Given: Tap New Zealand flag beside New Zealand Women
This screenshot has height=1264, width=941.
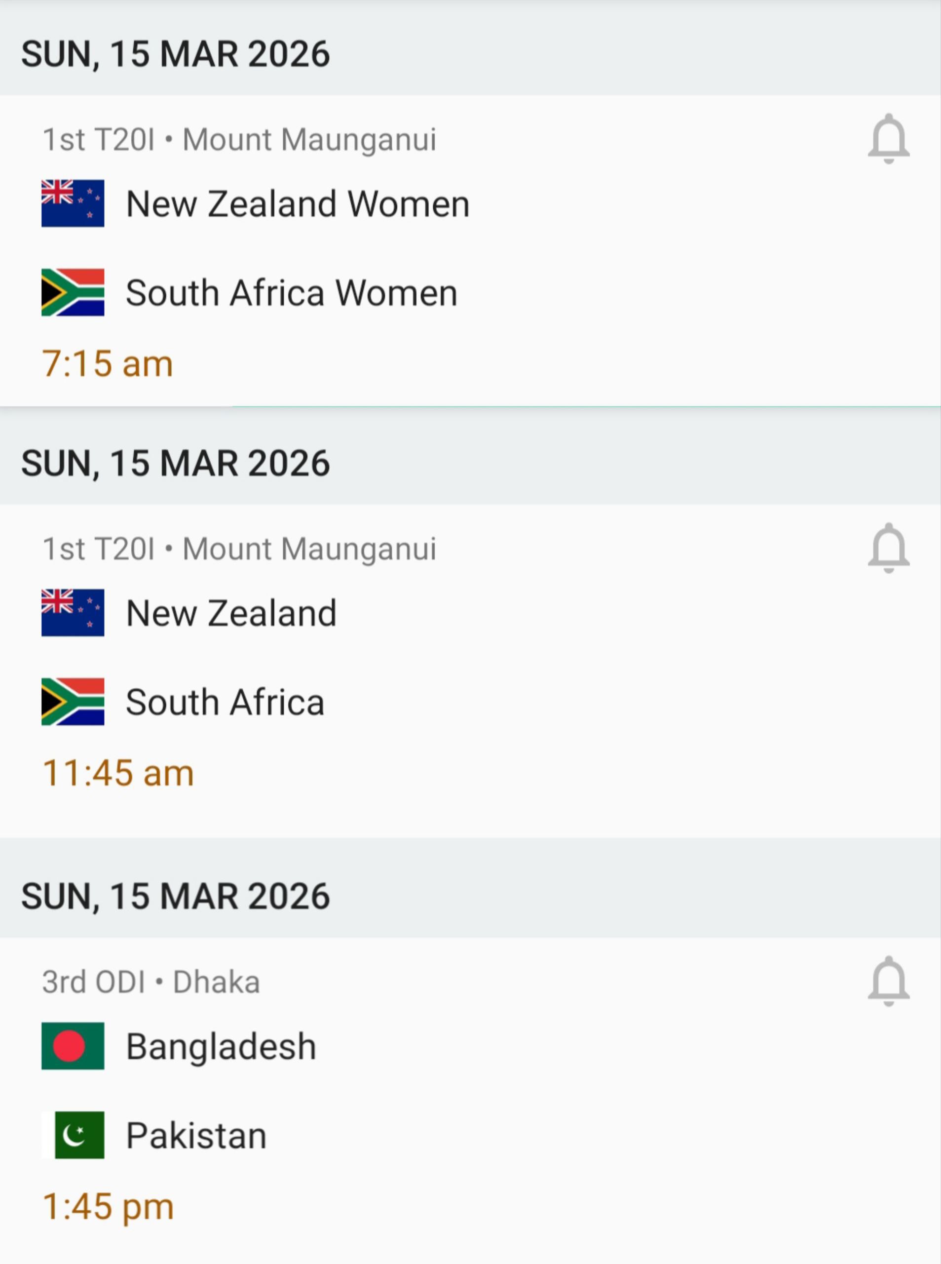Looking at the screenshot, I should point(73,203).
